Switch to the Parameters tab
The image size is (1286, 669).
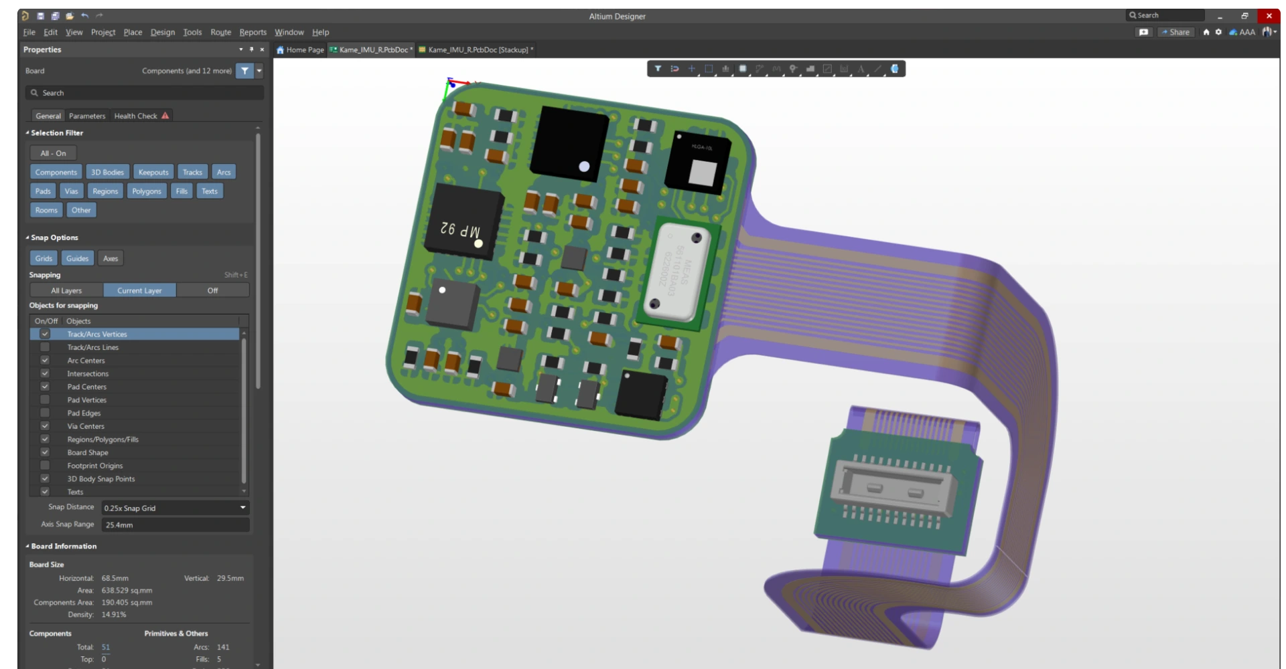[x=87, y=116]
